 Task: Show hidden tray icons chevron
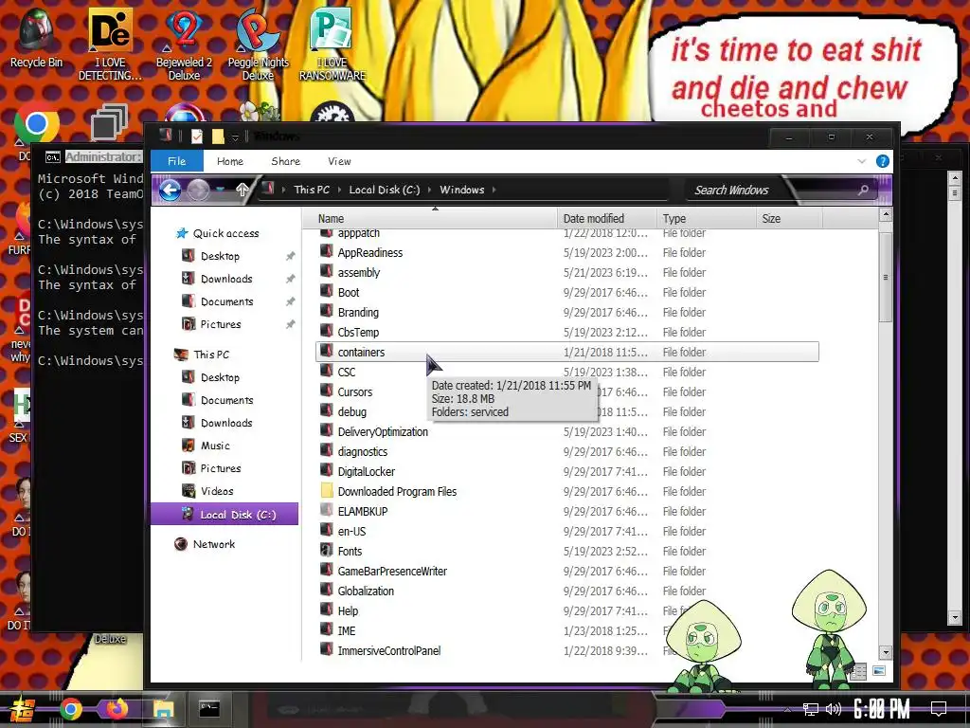[787, 709]
